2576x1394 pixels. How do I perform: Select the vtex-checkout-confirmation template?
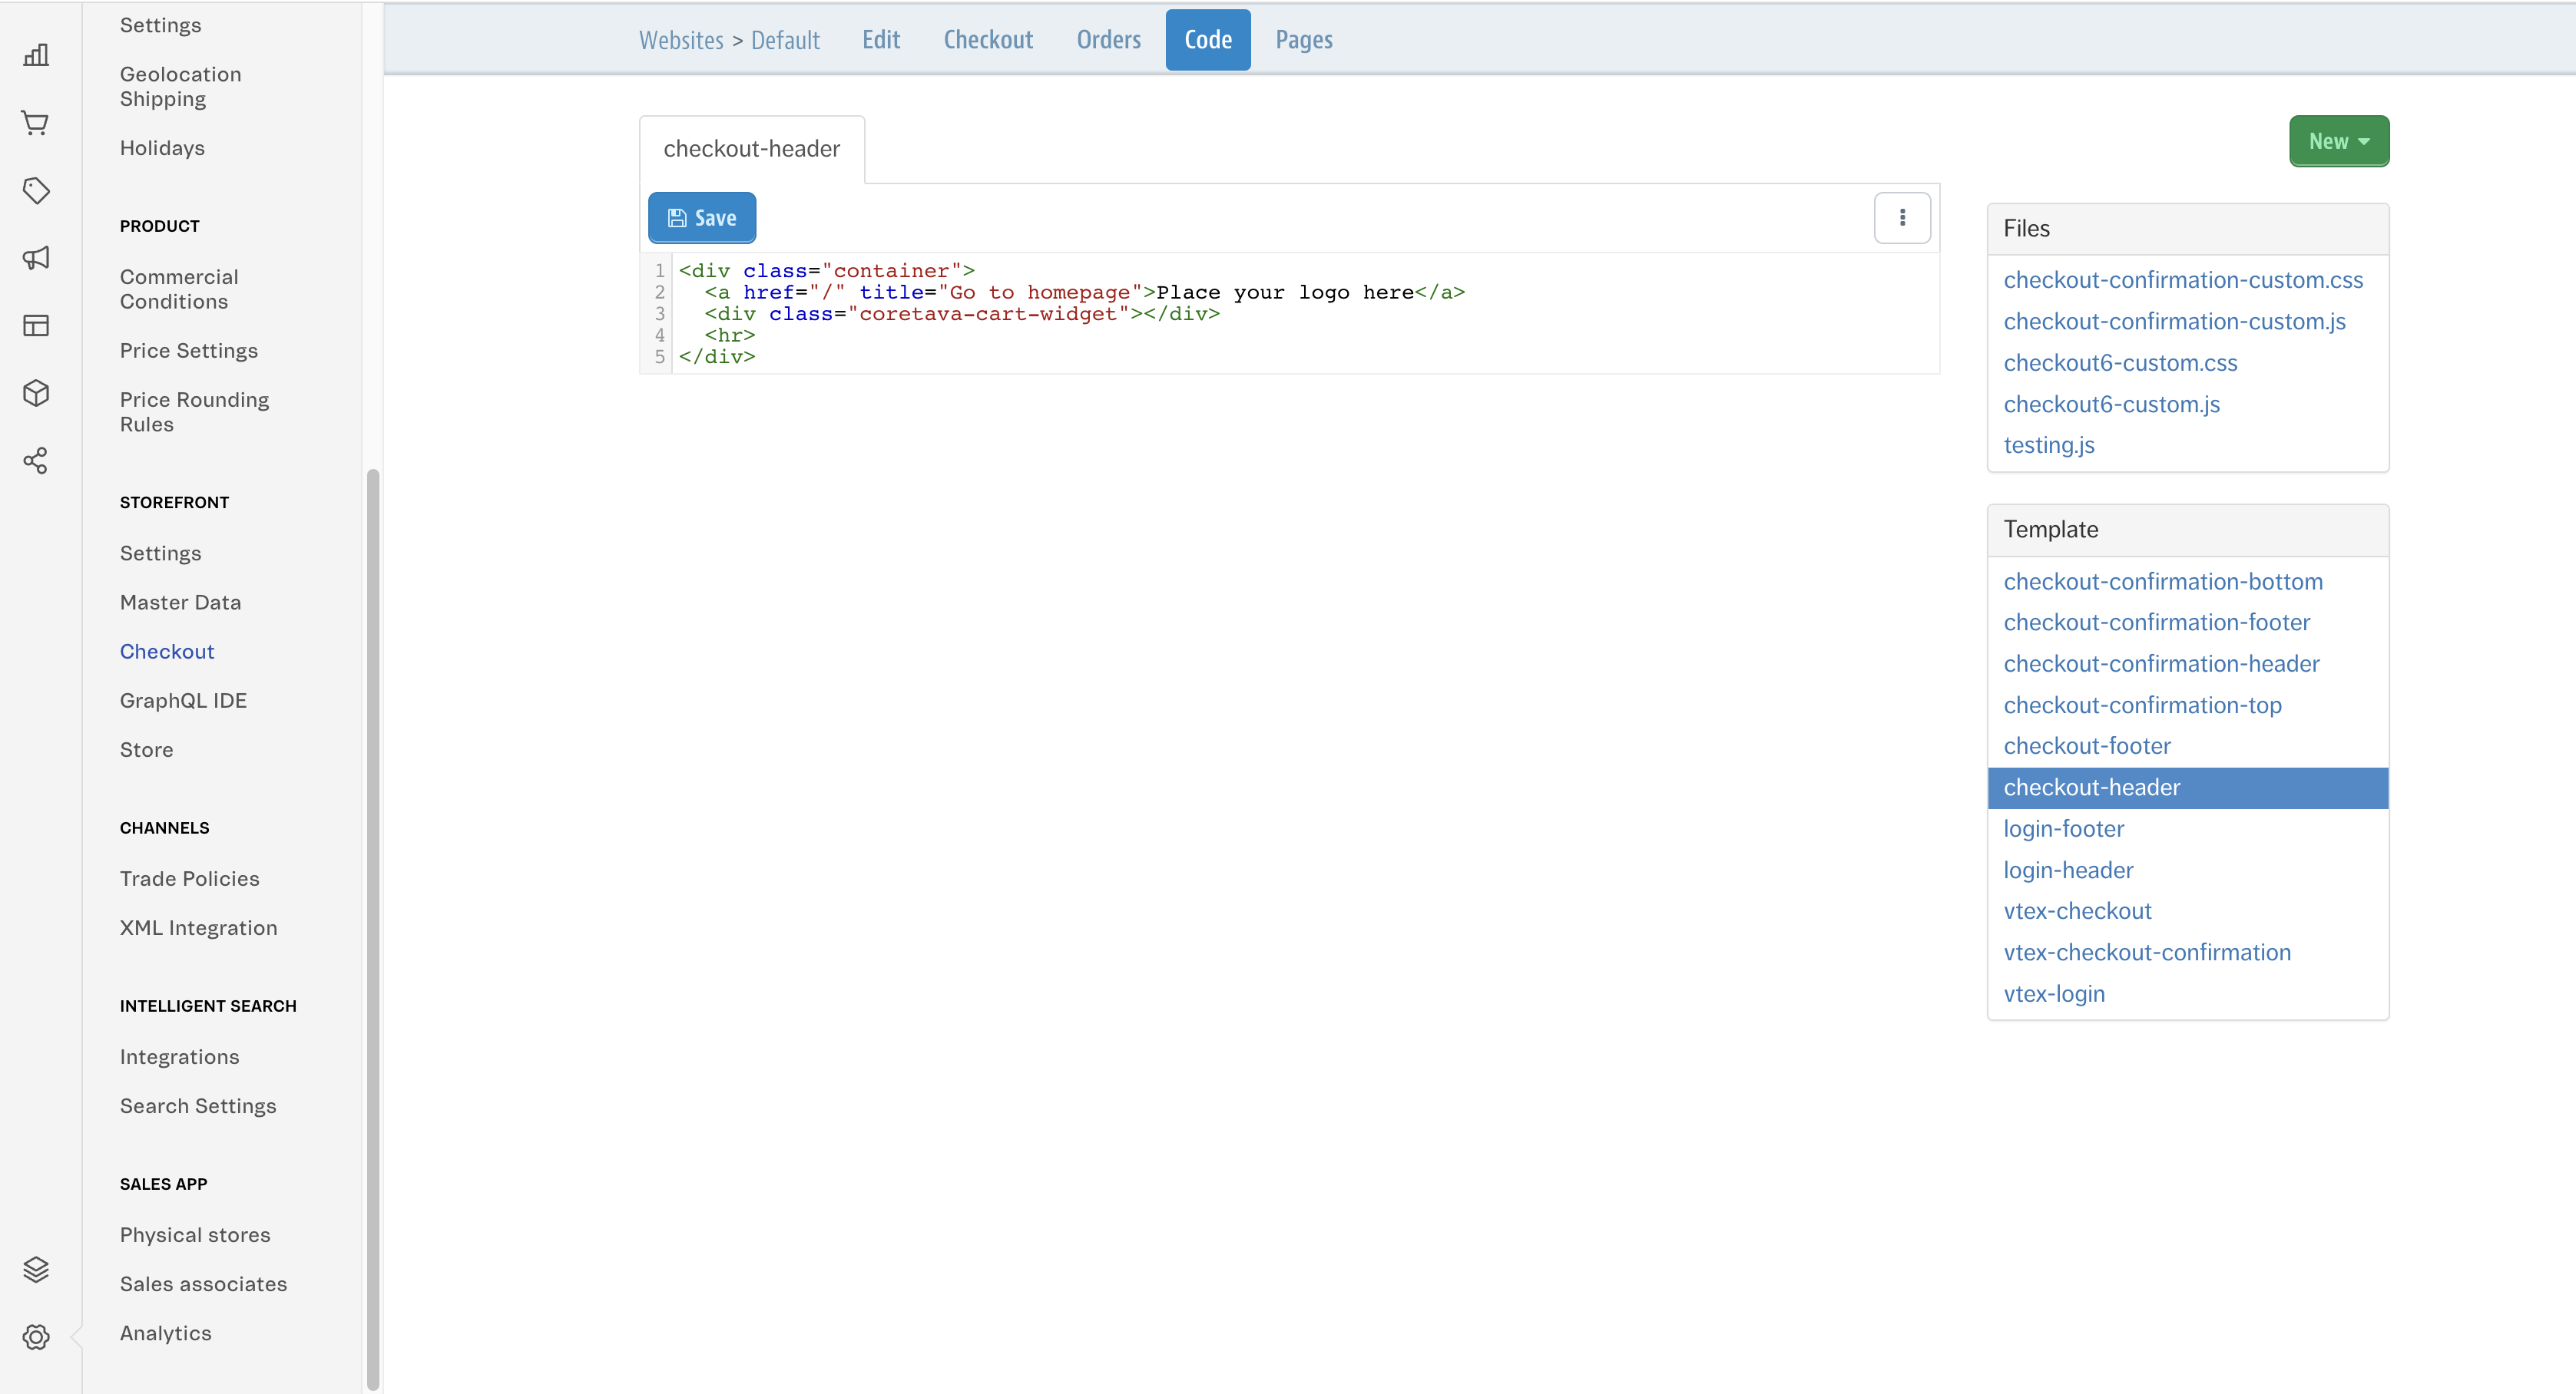(x=2146, y=953)
